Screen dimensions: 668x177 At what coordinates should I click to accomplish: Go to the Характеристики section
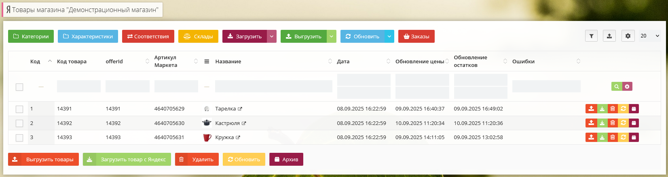[x=88, y=36]
